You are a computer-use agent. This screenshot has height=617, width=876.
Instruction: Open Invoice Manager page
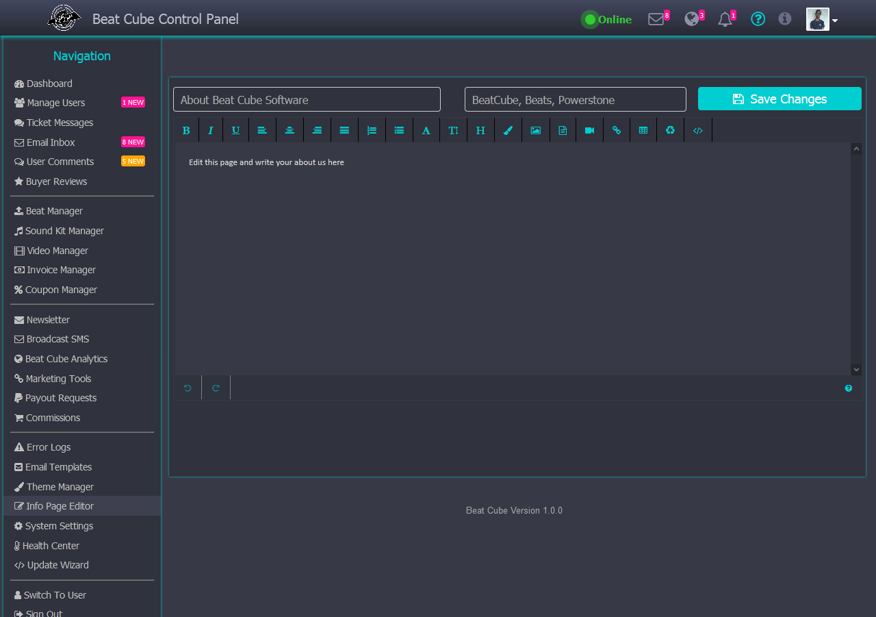point(55,270)
